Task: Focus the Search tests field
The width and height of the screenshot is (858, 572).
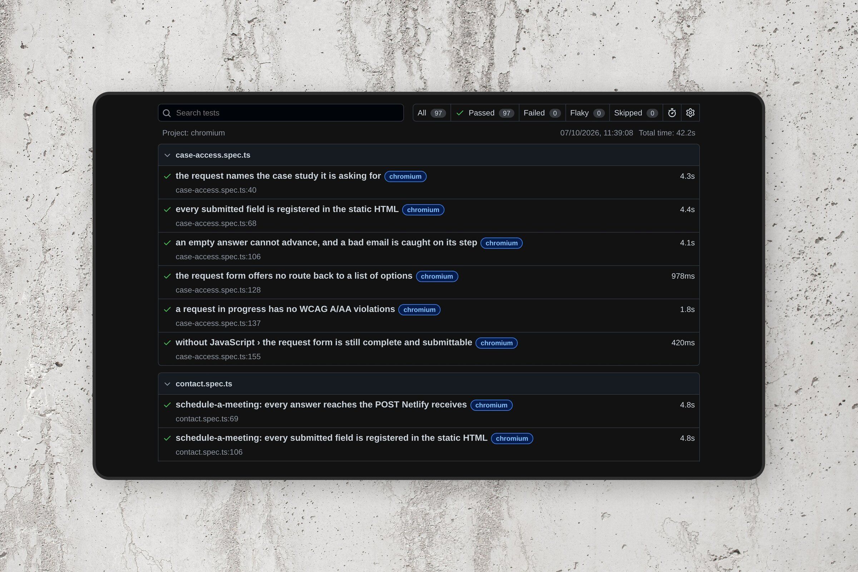Action: click(281, 113)
